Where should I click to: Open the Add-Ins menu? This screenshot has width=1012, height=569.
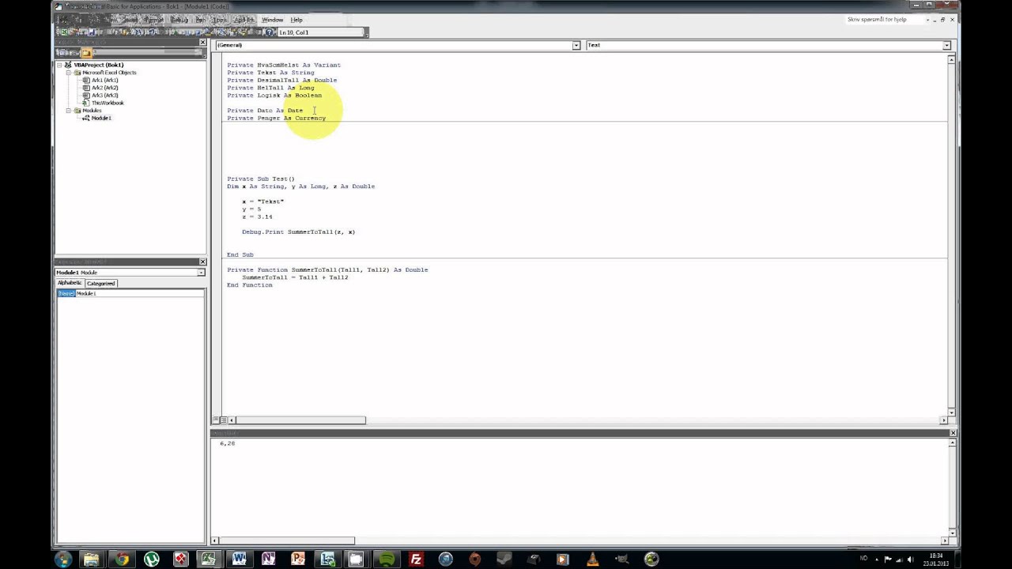coord(244,20)
